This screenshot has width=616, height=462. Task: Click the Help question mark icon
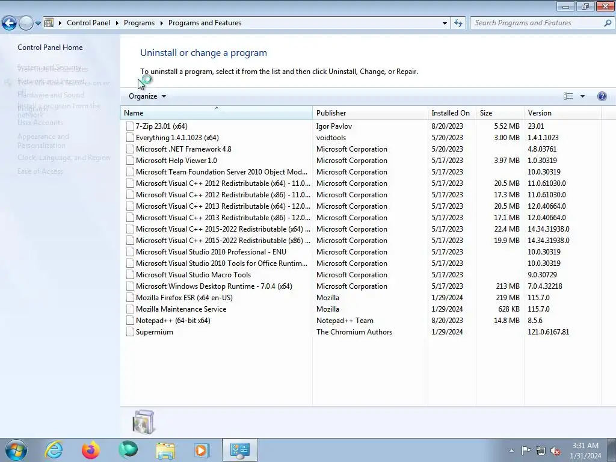[x=602, y=96]
